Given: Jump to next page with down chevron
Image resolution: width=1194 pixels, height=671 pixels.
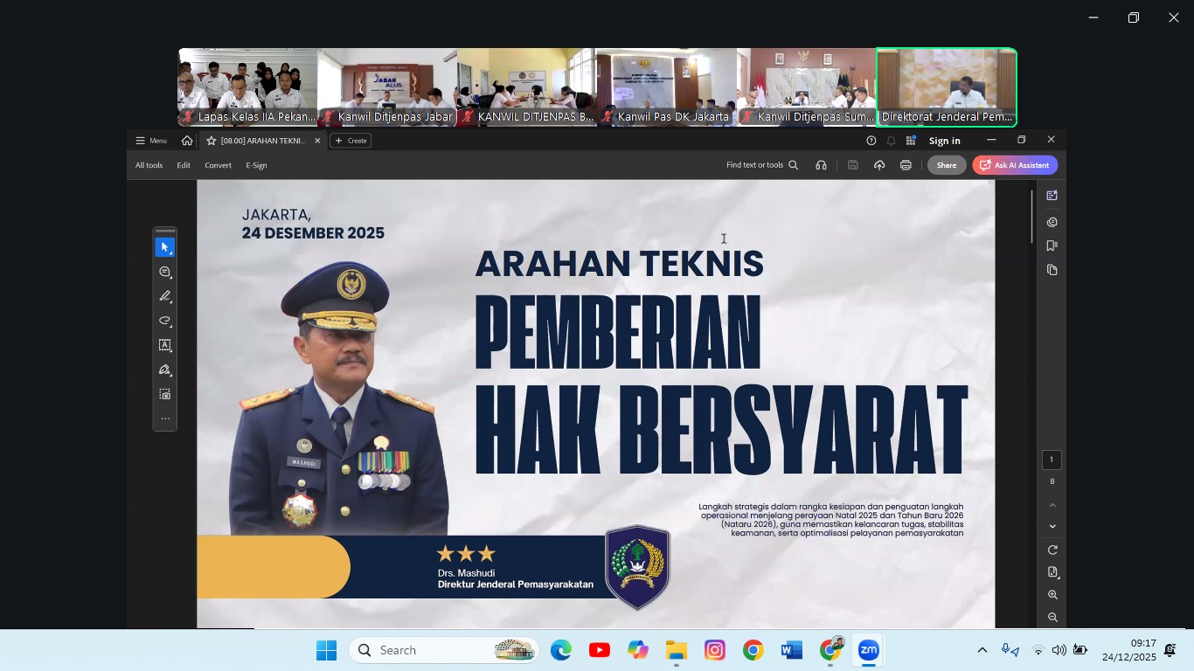Looking at the screenshot, I should point(1052,526).
